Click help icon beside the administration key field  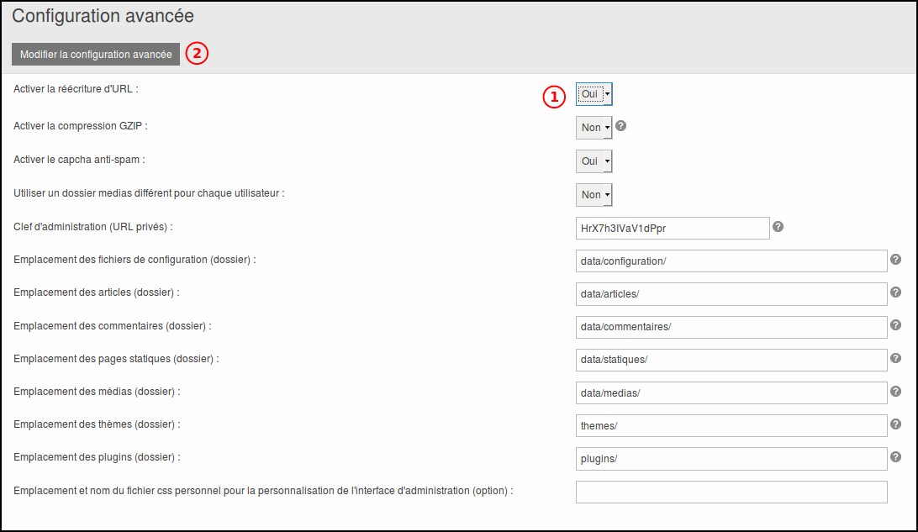pos(778,227)
